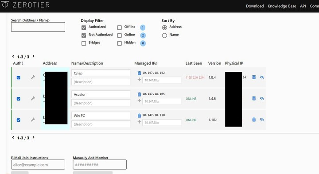Viewport: 319px width, 174px height.
Task: Enable the Bridges filter
Action: (x=84, y=43)
